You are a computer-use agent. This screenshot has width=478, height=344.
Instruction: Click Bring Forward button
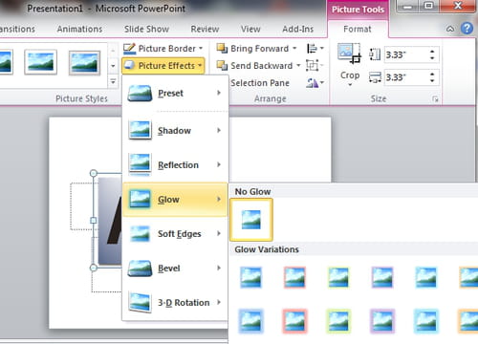(x=252, y=49)
